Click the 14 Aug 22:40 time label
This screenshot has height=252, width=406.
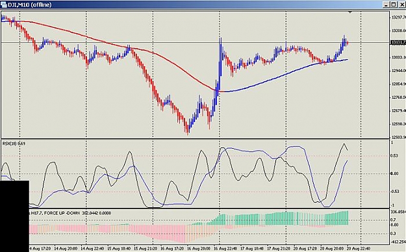(x=92, y=248)
